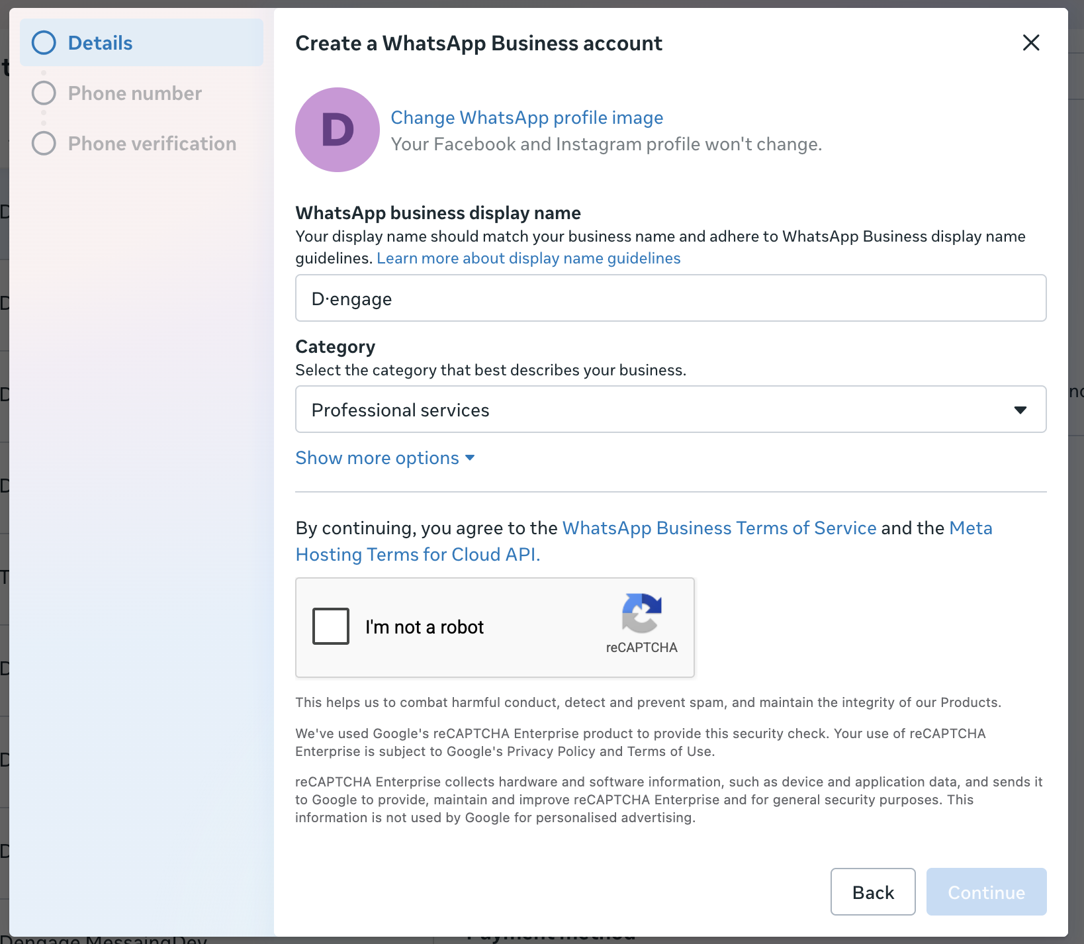The height and width of the screenshot is (944, 1084).
Task: Click 'Your Facebook and Instagram profile won't change.' text
Action: coord(606,144)
